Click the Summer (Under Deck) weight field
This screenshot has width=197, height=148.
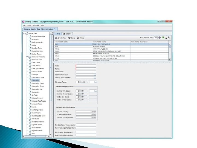[78, 94]
